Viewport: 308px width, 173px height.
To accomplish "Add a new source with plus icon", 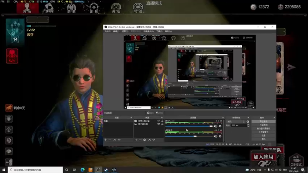I will (136, 140).
